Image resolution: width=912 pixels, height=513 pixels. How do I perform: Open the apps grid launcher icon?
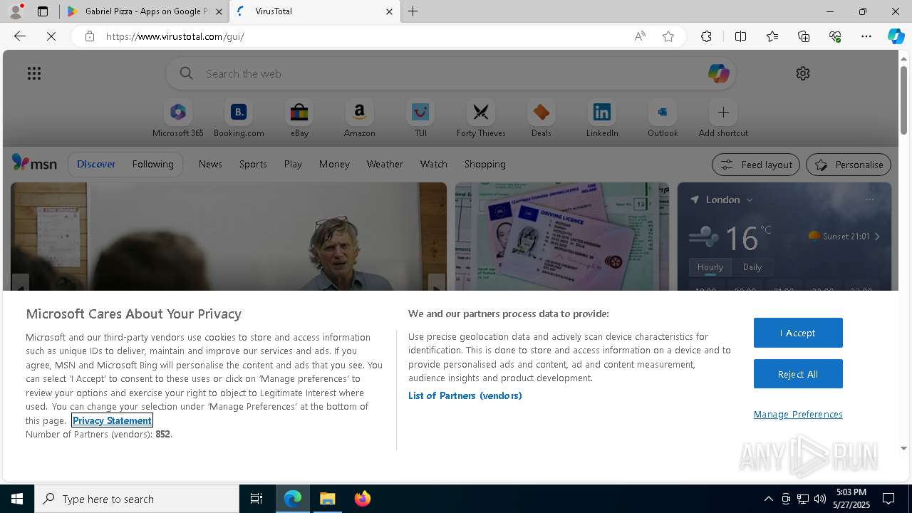point(34,73)
